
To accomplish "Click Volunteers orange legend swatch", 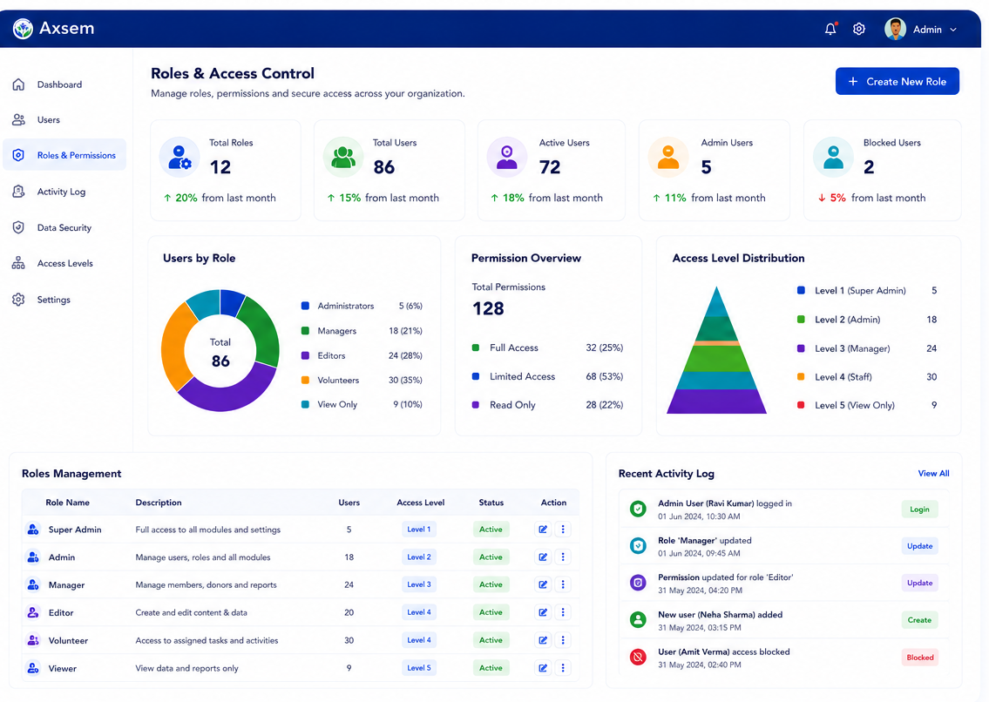I will (x=305, y=381).
